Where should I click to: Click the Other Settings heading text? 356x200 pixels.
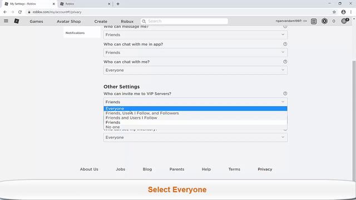(122, 87)
